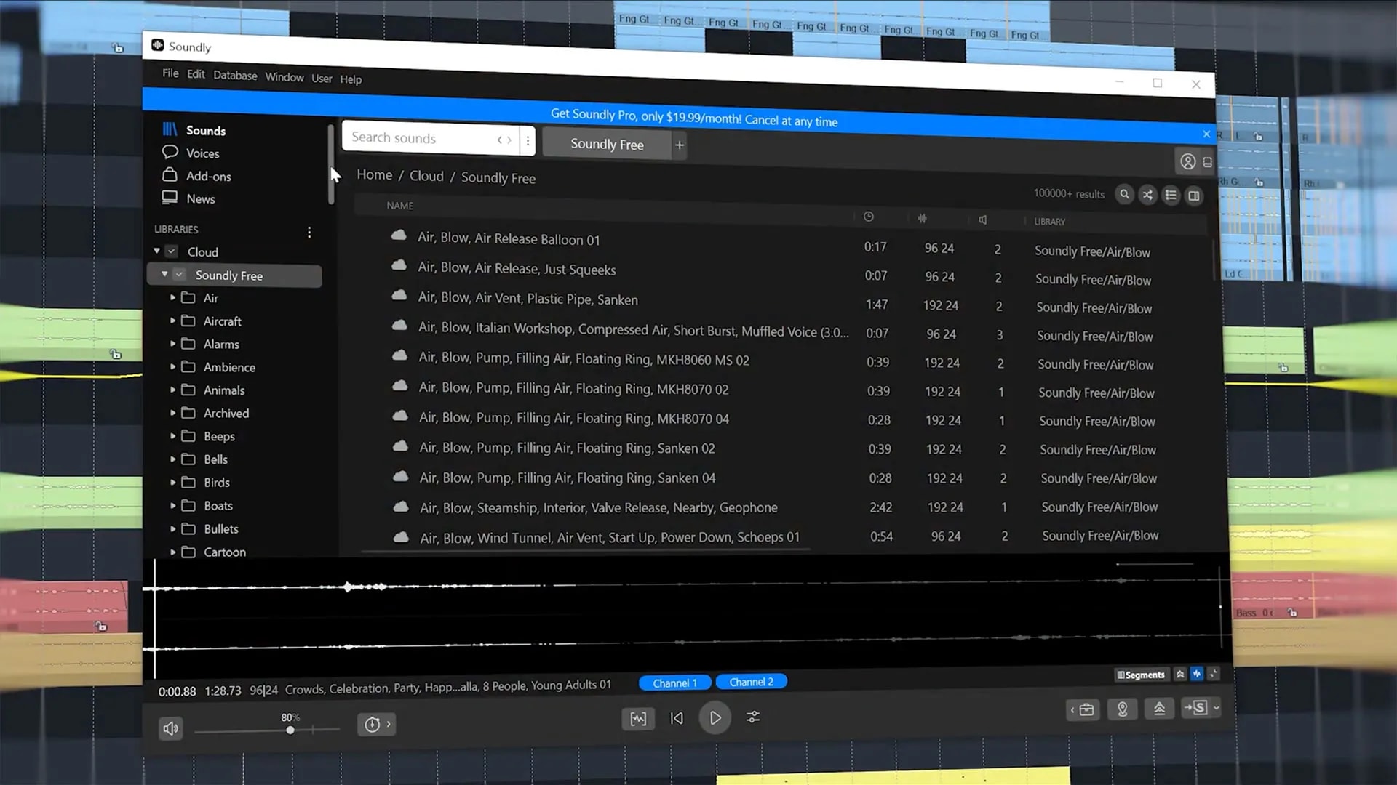Toggle Channel 2 playback
1397x785 pixels.
coord(751,682)
